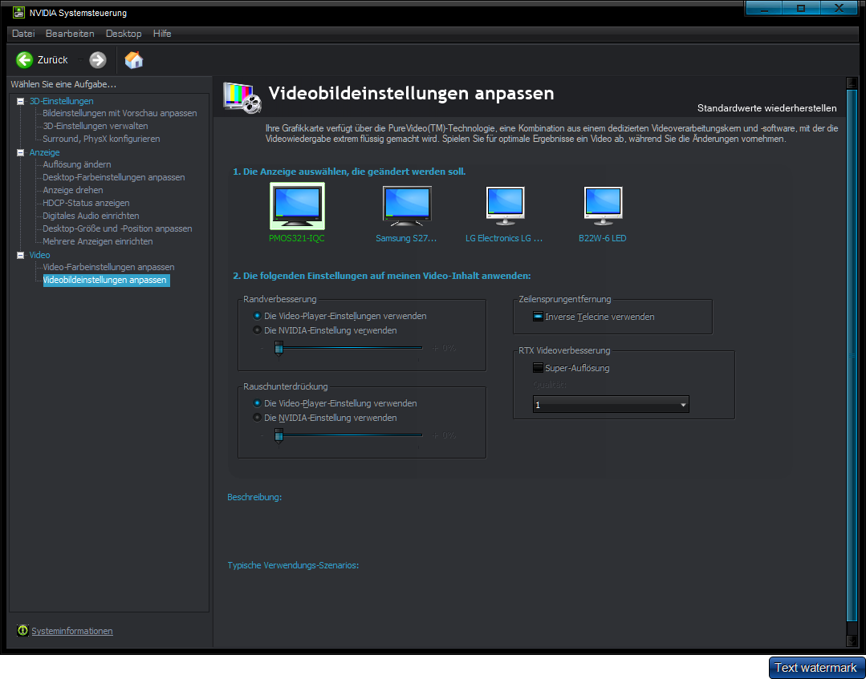The width and height of the screenshot is (866, 679).
Task: Click the NVIDIA title bar app icon
Action: click(x=18, y=12)
